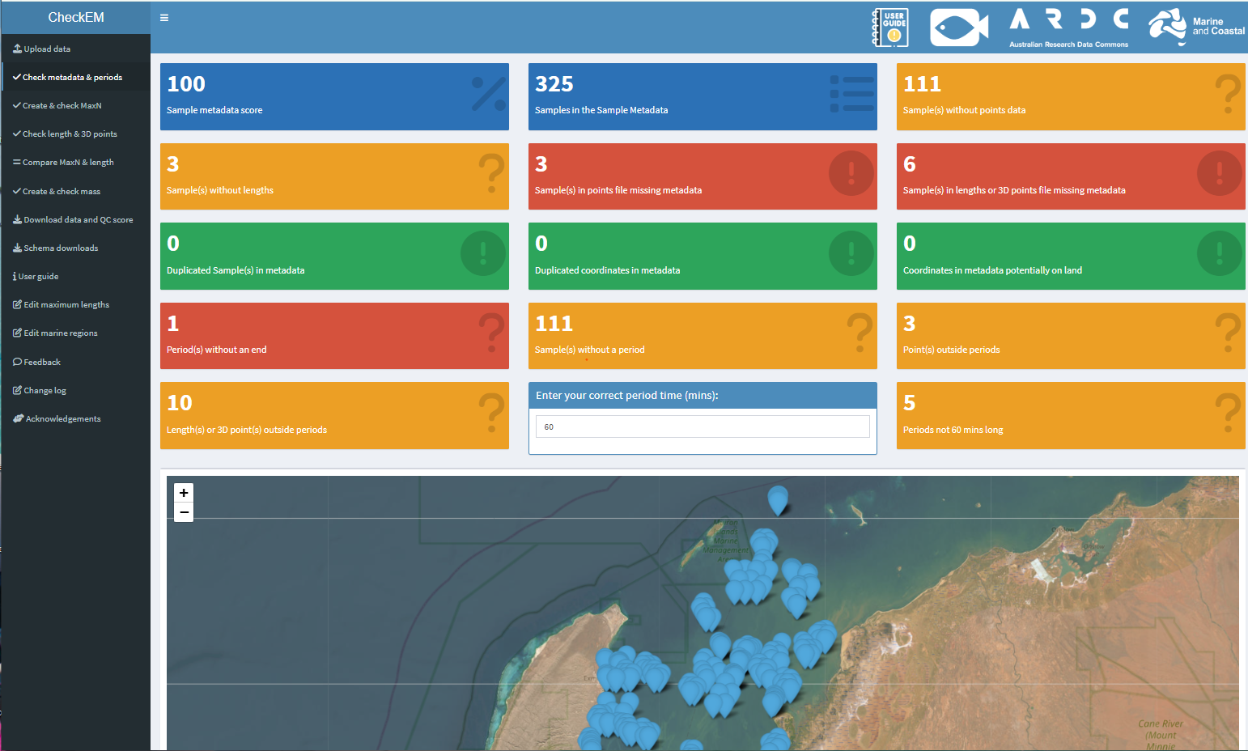
Task: Click question icon on Periods not 60 mins
Action: pos(1227,414)
